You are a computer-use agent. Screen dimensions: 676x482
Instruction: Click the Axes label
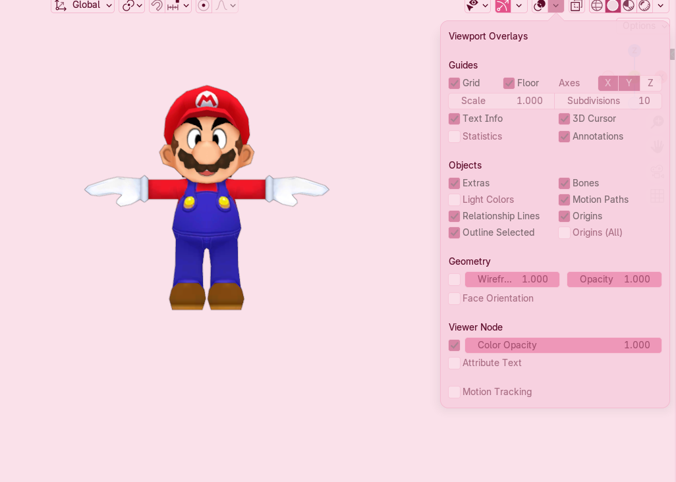(569, 83)
